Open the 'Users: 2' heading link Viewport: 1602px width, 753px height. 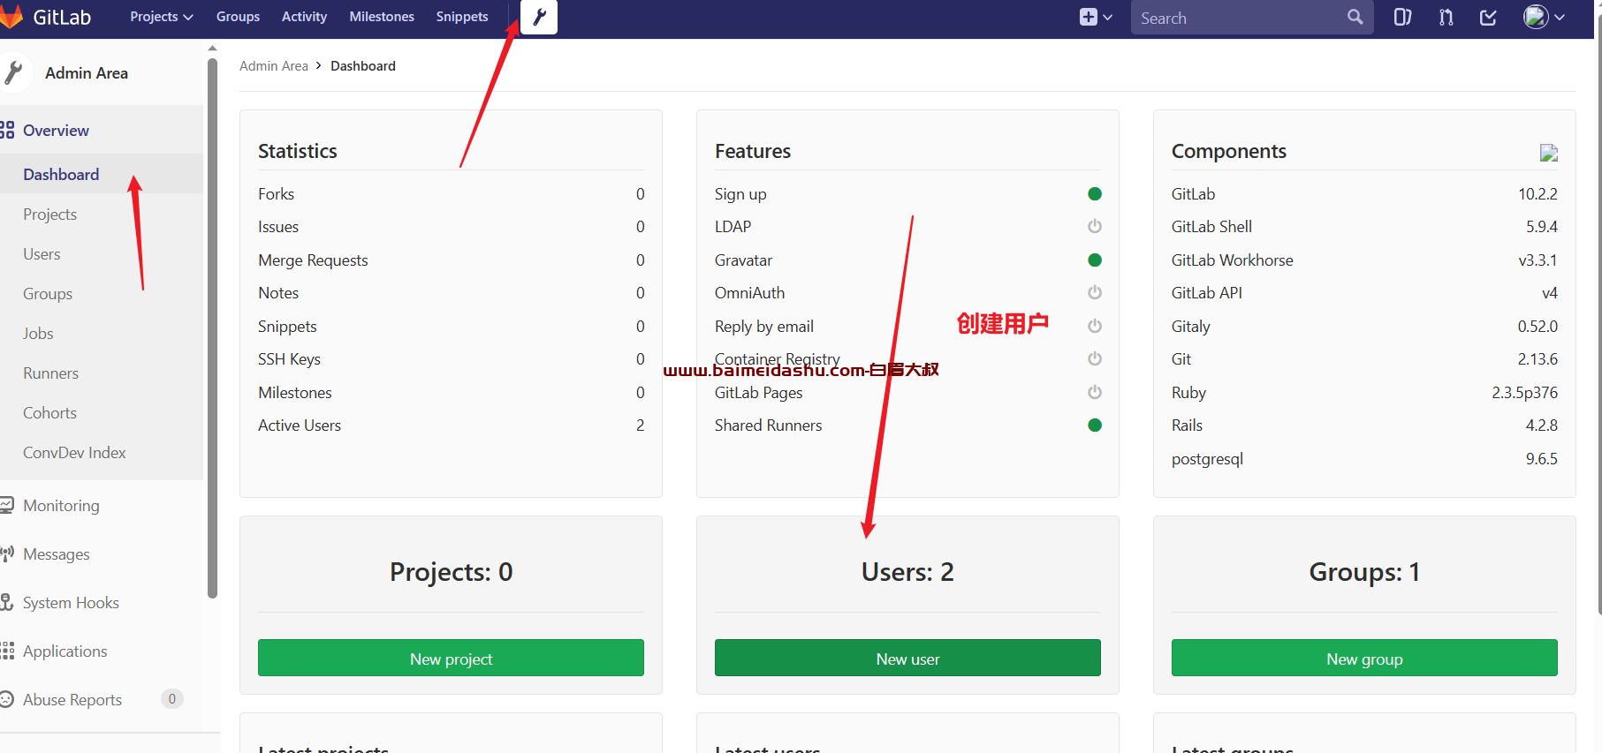(907, 572)
